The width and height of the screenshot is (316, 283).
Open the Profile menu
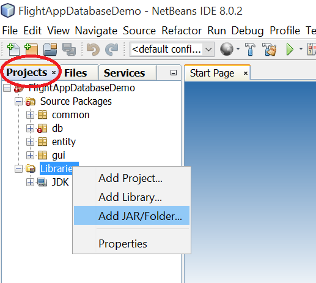pyautogui.click(x=285, y=31)
